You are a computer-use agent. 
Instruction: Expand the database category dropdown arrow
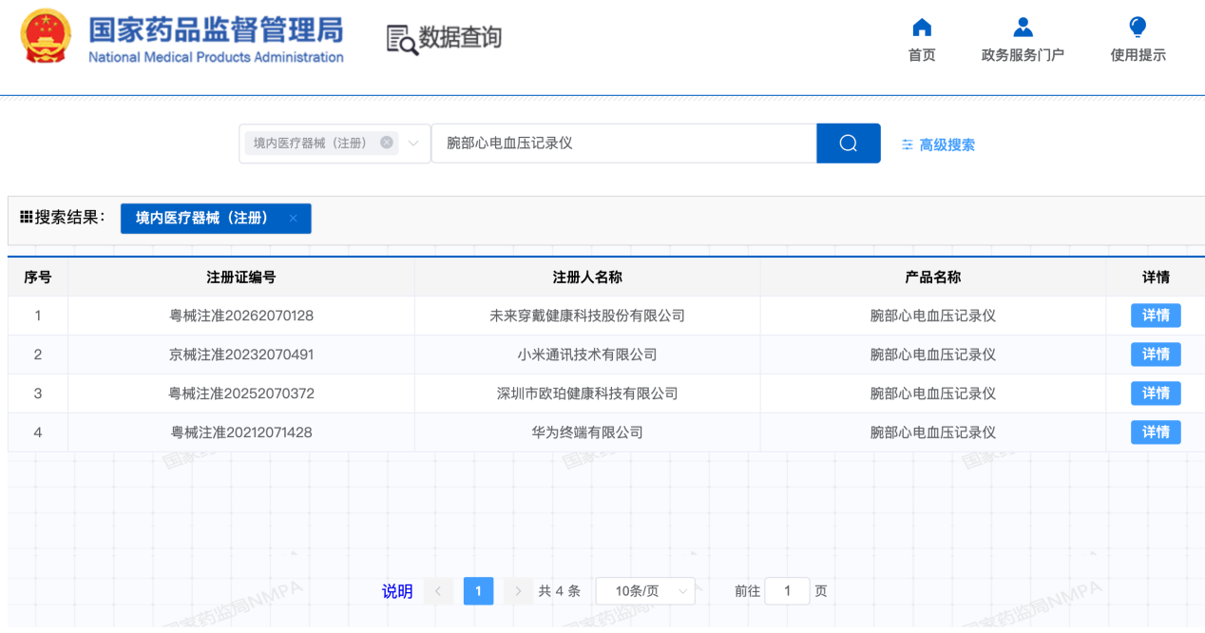[x=413, y=144]
